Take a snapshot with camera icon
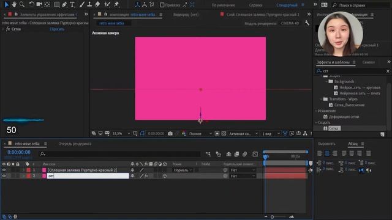This screenshot has height=220, width=392. tap(170, 134)
